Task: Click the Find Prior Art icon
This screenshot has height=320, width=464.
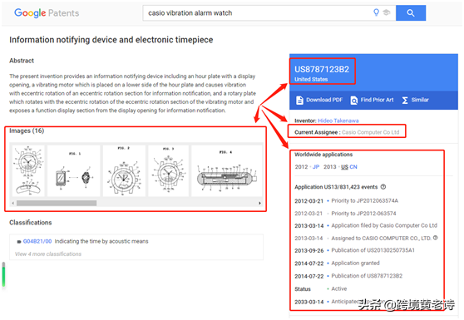Action: click(353, 101)
